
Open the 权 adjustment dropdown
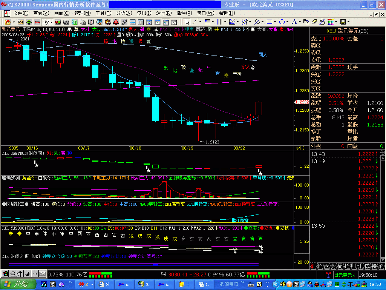pyautogui.click(x=49, y=22)
